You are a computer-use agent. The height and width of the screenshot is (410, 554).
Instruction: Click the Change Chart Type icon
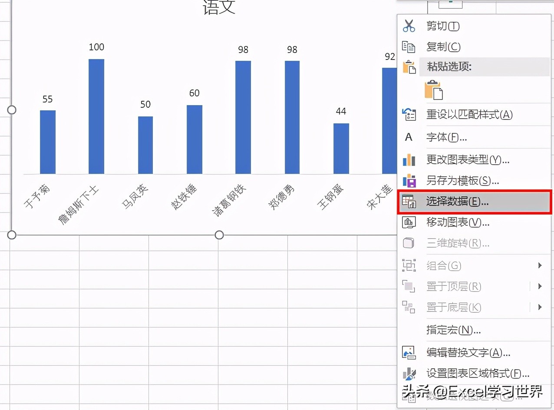click(409, 159)
